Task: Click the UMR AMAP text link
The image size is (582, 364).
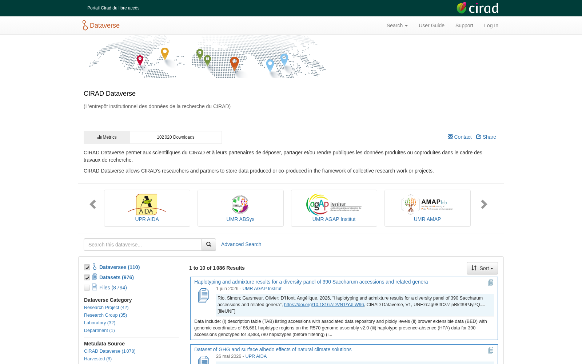Action: 427,219
